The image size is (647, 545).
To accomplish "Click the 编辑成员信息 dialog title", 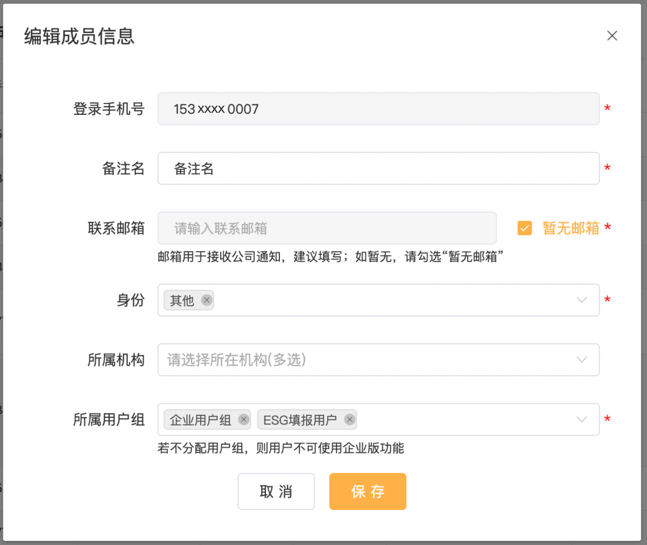I will coord(79,36).
